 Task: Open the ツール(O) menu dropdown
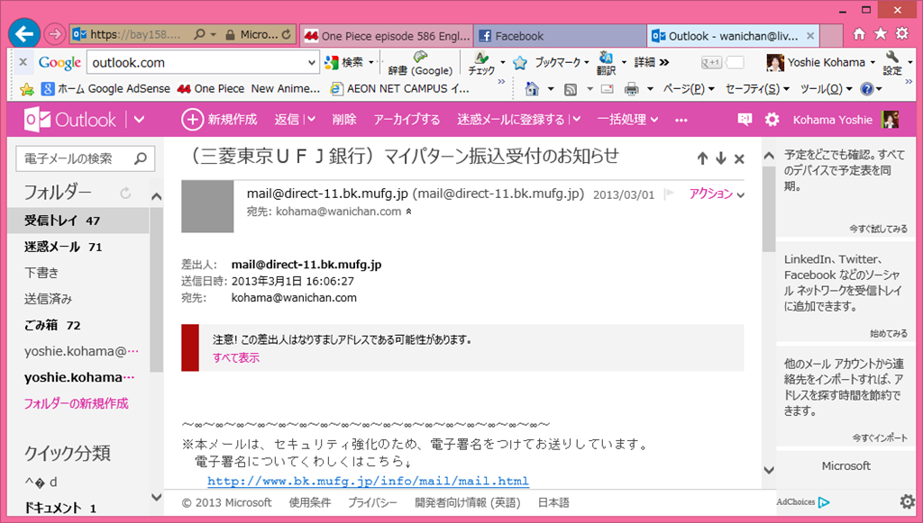tap(826, 89)
